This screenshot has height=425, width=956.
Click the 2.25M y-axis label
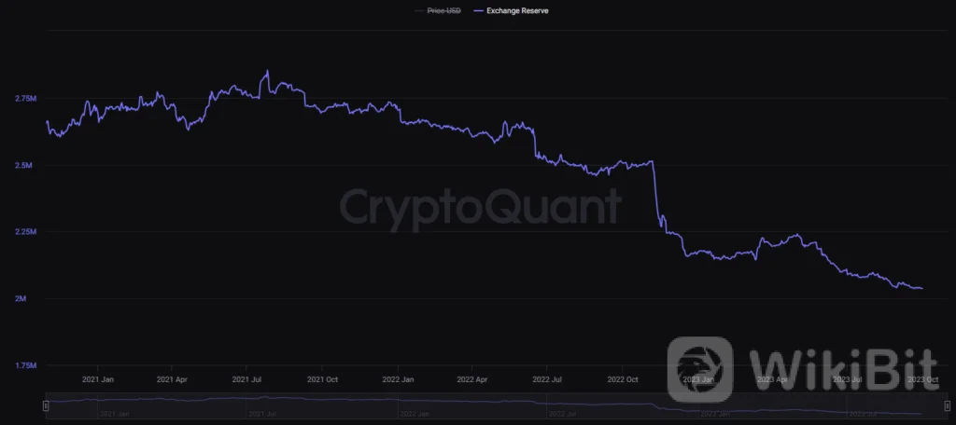tap(25, 232)
